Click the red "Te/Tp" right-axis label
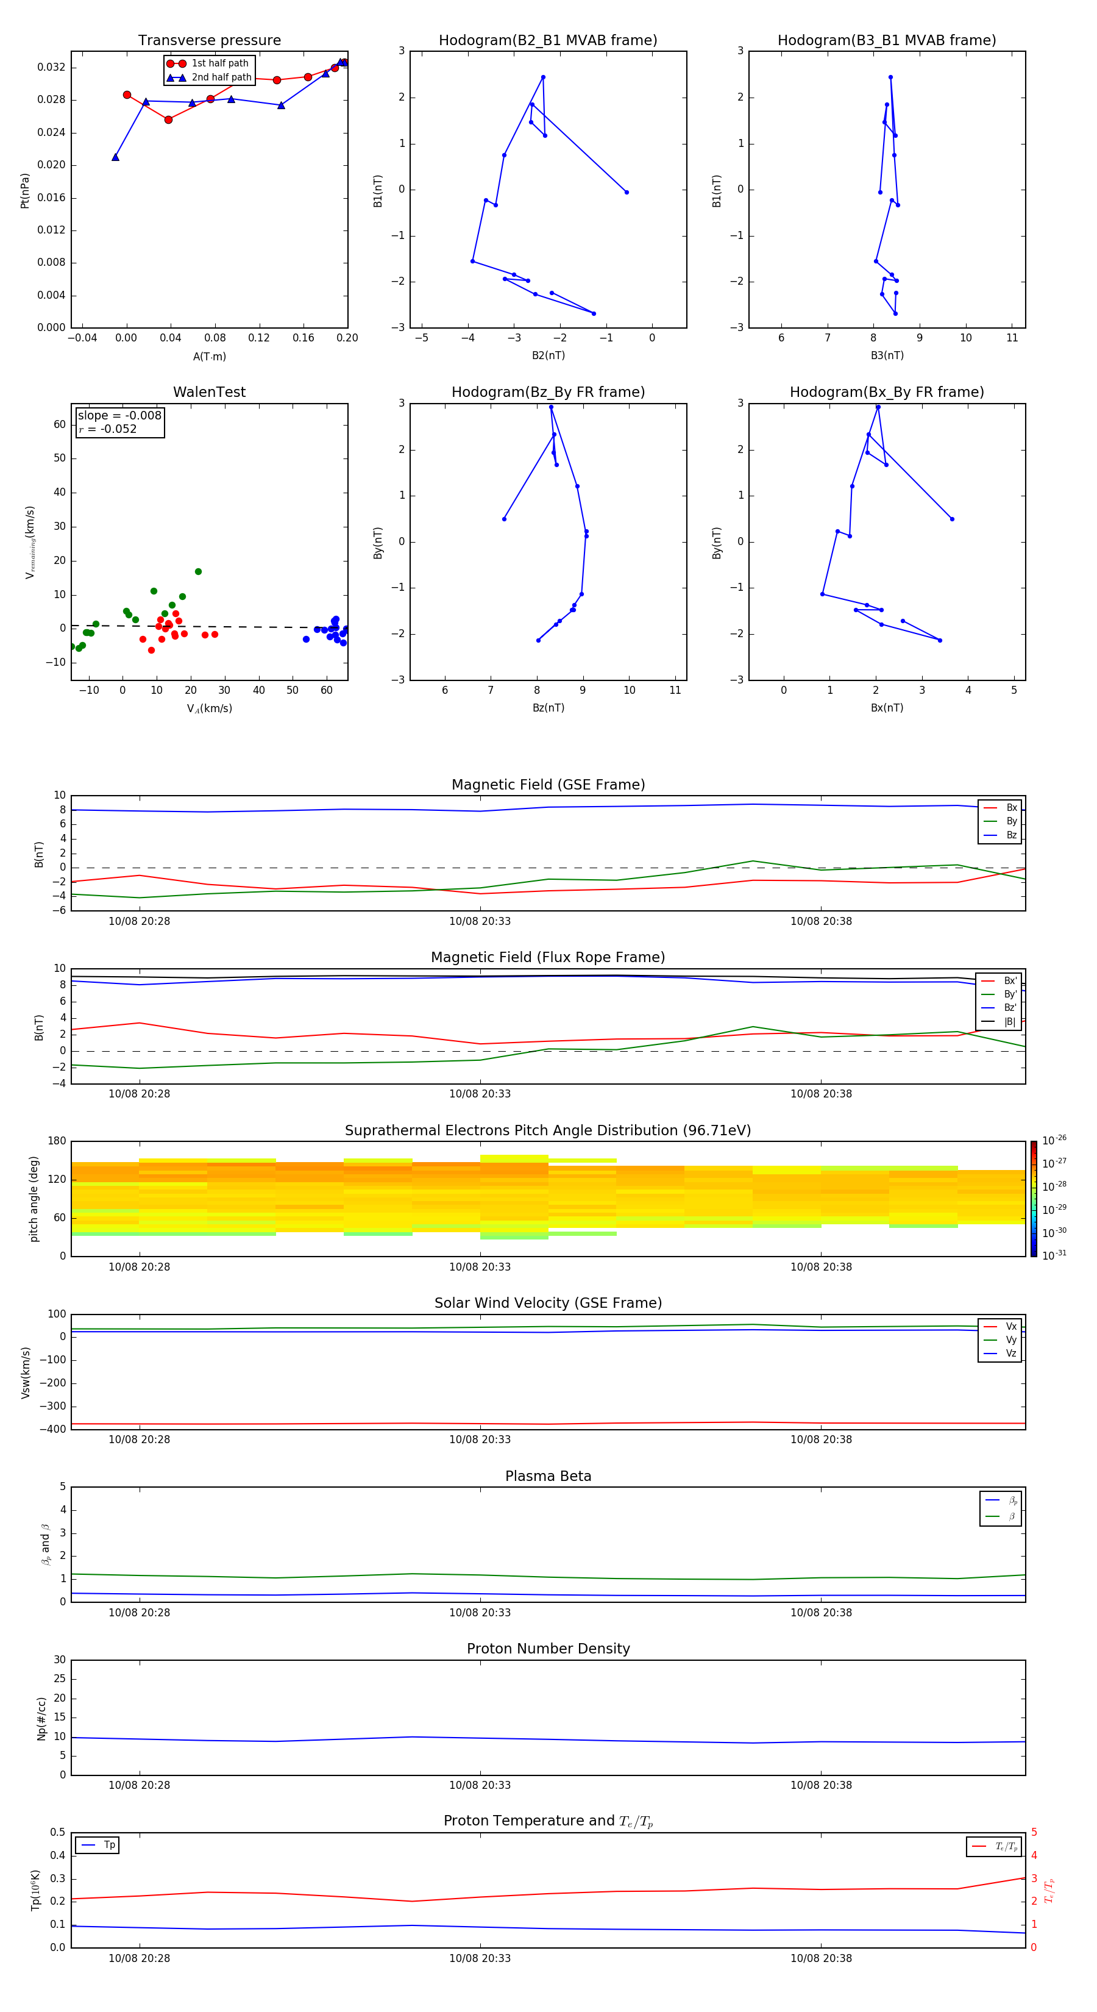Image resolution: width=1097 pixels, height=2012 pixels. [1049, 1890]
